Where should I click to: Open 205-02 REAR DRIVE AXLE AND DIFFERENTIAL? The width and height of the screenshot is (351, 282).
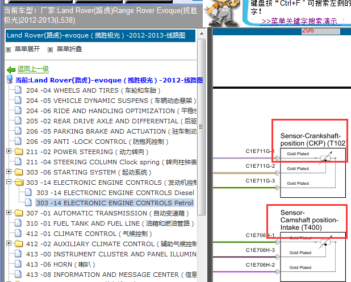pos(111,121)
